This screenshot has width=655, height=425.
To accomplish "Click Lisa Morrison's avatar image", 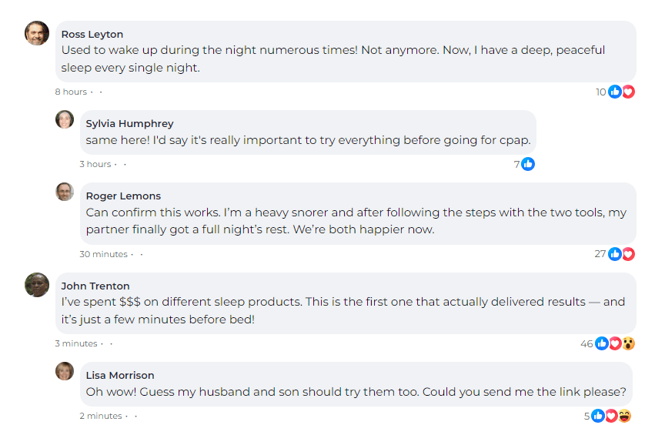I will click(x=65, y=371).
